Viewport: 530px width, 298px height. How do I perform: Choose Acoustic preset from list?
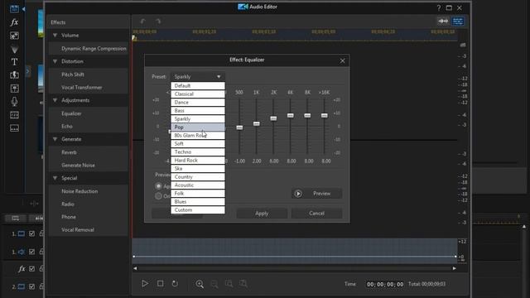[x=198, y=185]
